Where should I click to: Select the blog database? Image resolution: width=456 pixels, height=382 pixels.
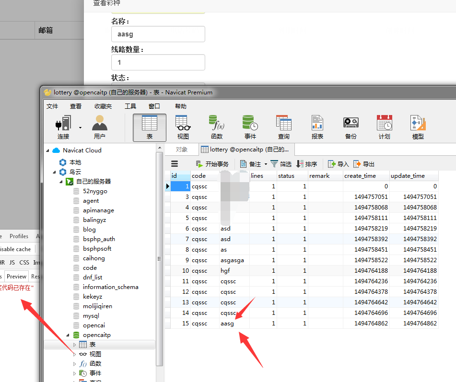pos(89,230)
